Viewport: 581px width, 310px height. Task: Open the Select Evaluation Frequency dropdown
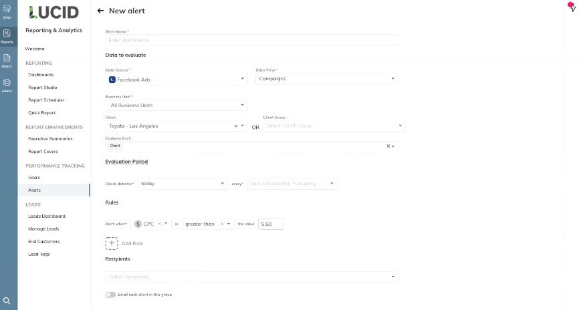point(292,183)
